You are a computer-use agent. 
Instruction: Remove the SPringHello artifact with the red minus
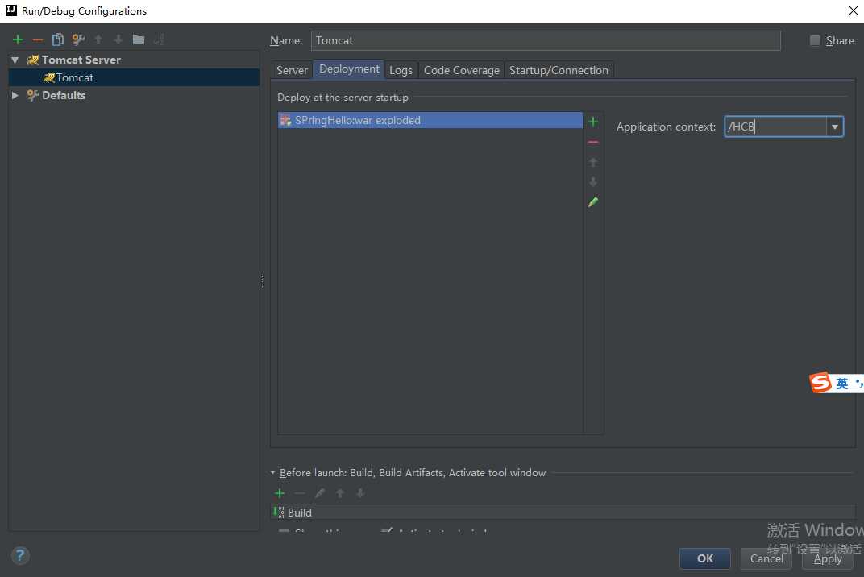coord(593,142)
